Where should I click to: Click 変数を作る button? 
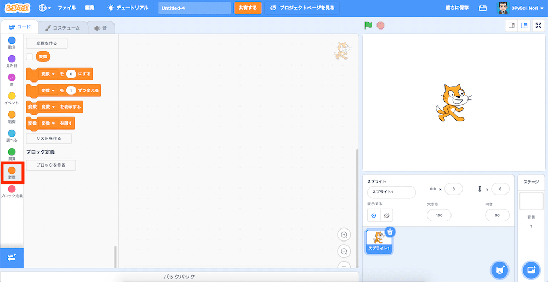point(47,43)
